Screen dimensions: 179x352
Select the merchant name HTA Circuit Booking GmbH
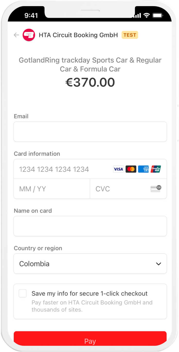[78, 35]
